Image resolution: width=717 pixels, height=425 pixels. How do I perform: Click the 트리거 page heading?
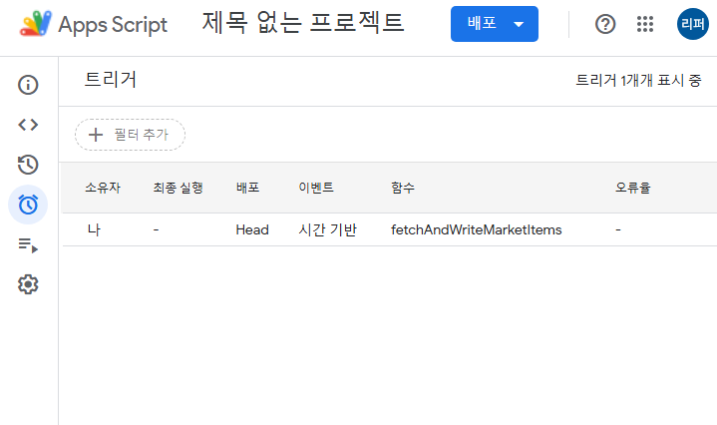click(111, 80)
